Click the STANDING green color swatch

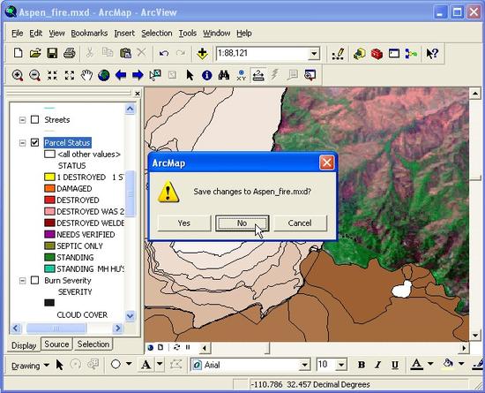tap(49, 257)
